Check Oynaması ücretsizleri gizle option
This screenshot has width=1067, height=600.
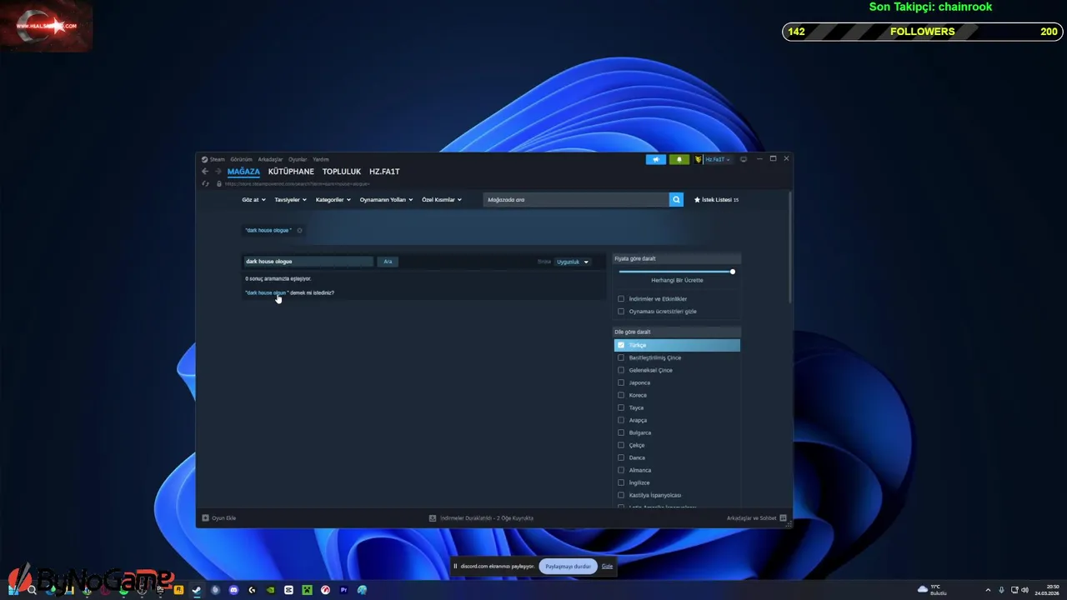pyautogui.click(x=621, y=312)
